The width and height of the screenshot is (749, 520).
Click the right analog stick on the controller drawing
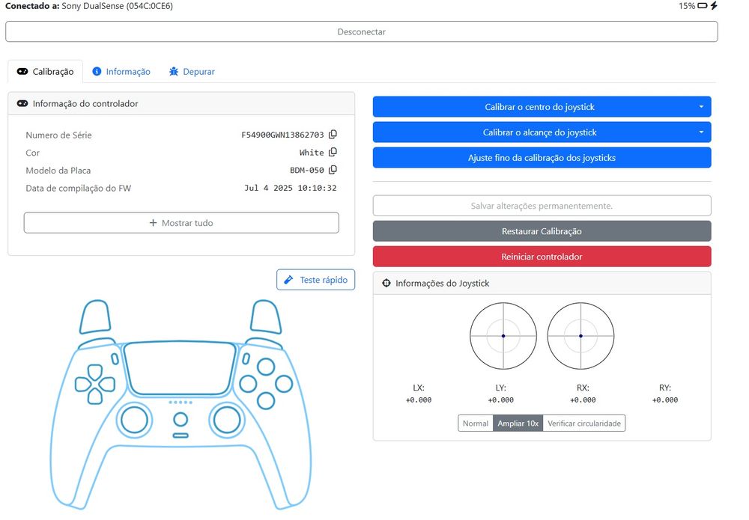coord(226,420)
